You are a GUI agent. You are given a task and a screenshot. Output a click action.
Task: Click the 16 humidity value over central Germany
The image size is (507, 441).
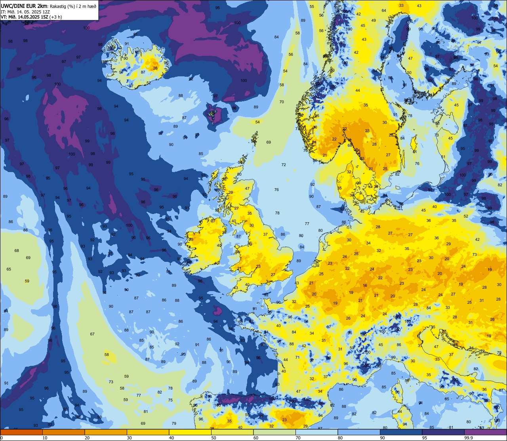[365, 286]
